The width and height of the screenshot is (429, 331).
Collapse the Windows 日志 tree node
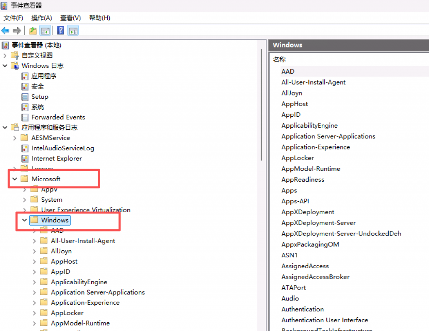[5, 66]
